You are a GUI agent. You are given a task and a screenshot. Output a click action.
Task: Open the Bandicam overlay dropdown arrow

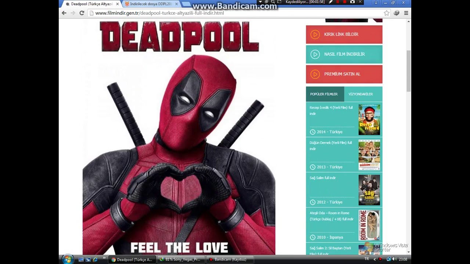tap(260, 2)
